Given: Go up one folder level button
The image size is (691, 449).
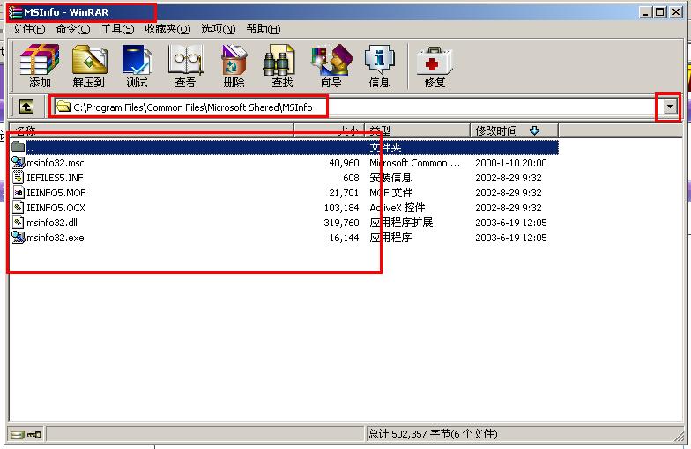Looking at the screenshot, I should click(x=26, y=107).
